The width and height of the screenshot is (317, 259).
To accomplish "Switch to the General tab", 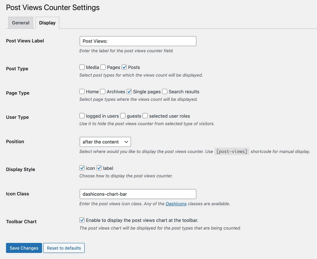I will click(x=20, y=23).
